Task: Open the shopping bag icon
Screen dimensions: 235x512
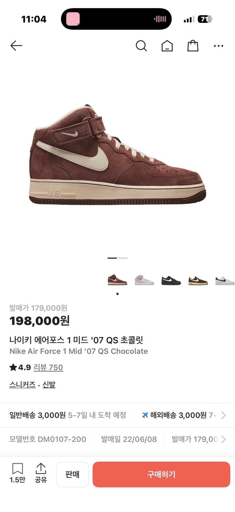Action: 193,46
